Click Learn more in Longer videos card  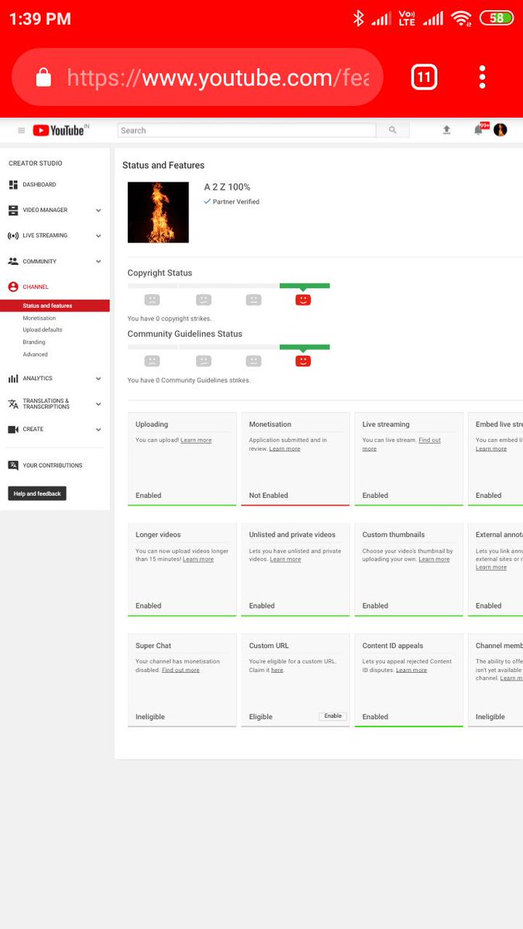pos(198,559)
